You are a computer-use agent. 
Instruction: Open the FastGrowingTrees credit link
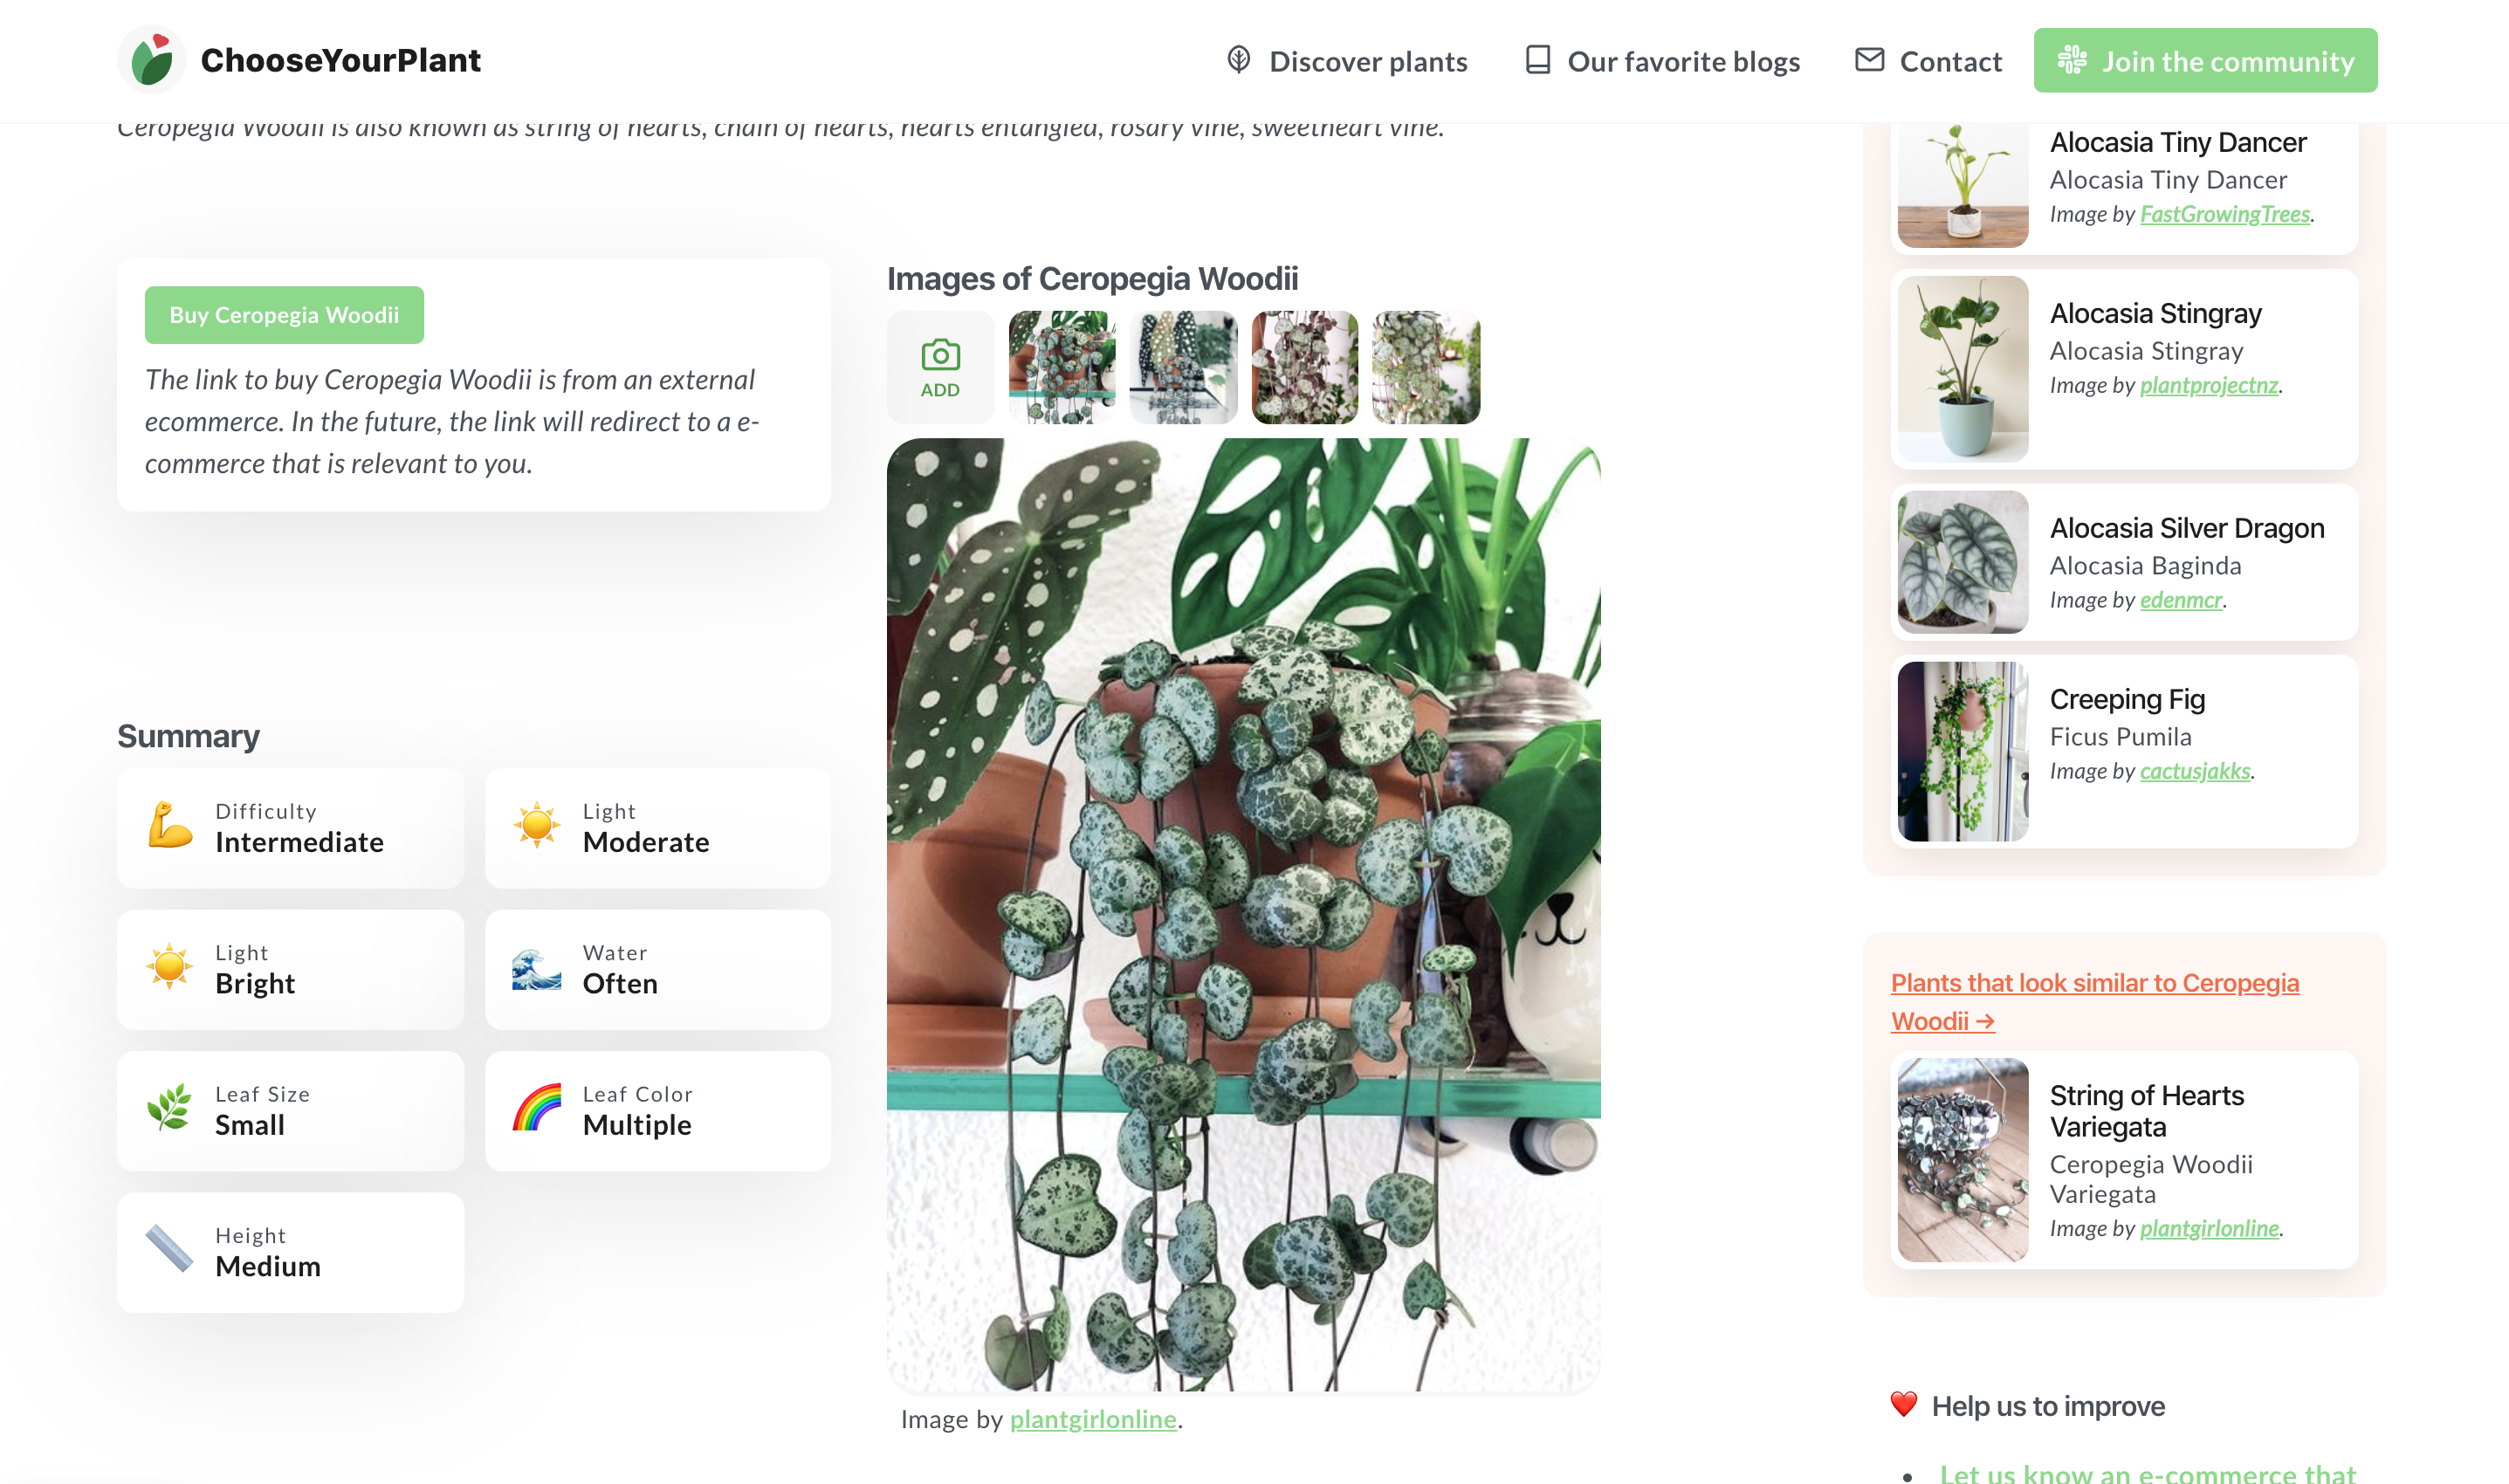[x=2226, y=214]
